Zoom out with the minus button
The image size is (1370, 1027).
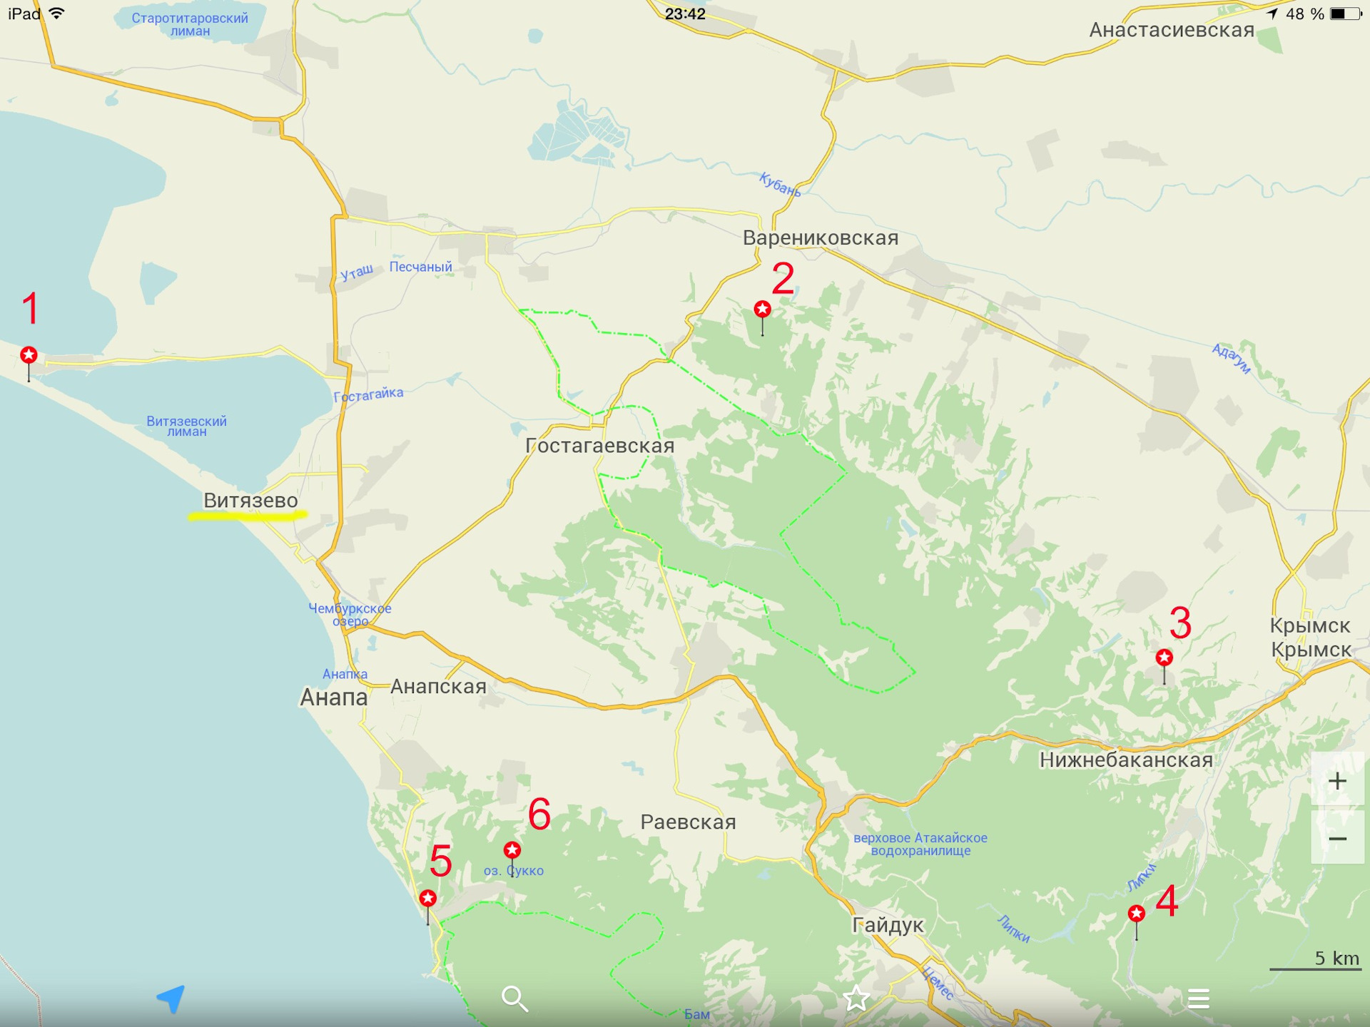click(x=1338, y=839)
